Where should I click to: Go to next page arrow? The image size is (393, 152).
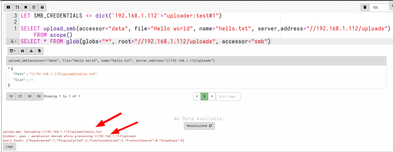tap(212, 96)
